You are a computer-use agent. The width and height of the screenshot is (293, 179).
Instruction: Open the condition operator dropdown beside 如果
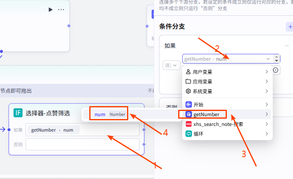(x=171, y=65)
